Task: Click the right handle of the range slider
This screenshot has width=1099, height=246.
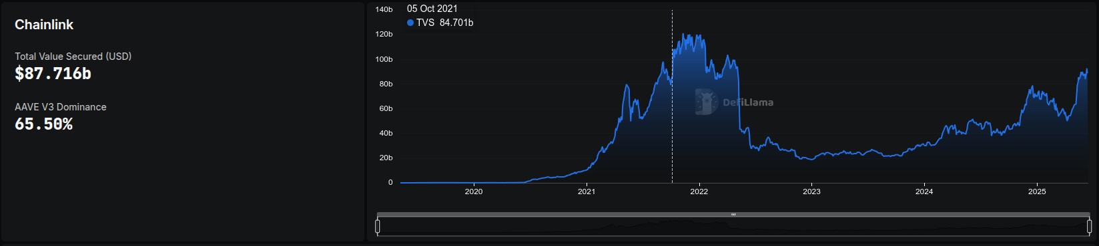Action: pos(1090,227)
